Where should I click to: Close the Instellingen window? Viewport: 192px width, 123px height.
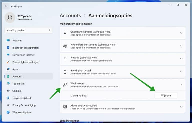point(186,5)
